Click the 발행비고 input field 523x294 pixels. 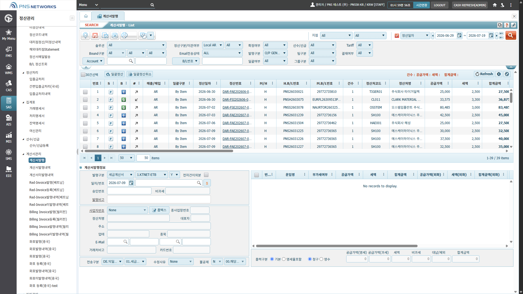pyautogui.click(x=159, y=199)
